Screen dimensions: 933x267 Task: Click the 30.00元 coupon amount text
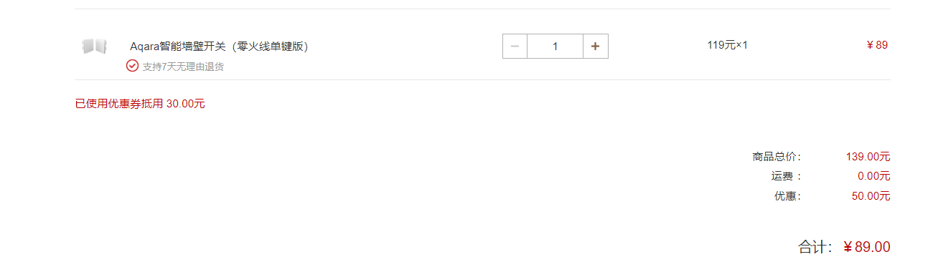click(x=186, y=104)
